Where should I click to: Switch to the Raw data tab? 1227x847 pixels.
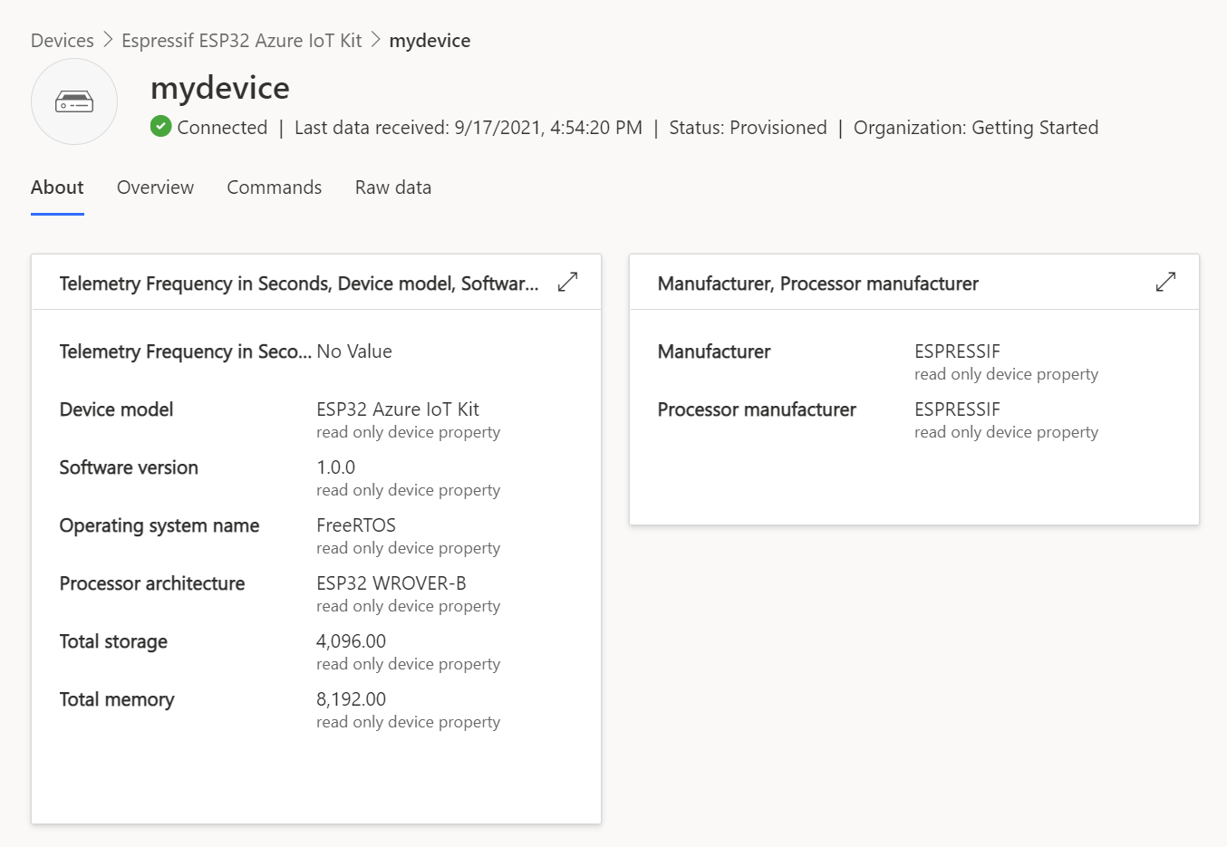click(392, 188)
